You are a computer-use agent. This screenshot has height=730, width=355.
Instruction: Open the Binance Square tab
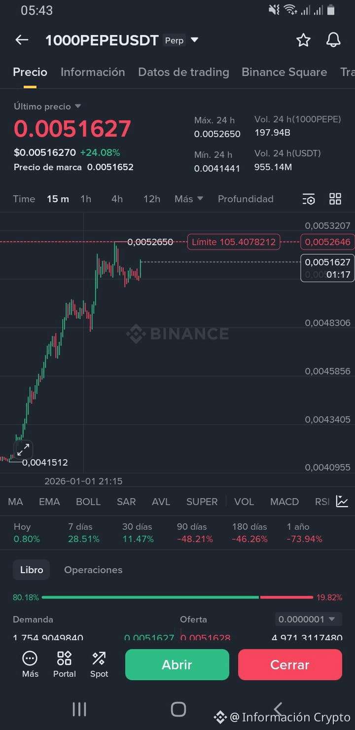tap(284, 72)
